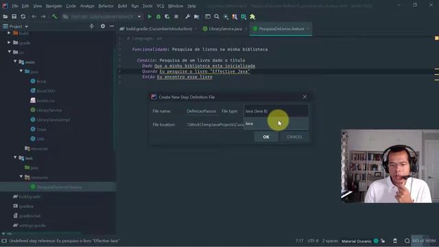Open the Refactor menu

click(106, 6)
